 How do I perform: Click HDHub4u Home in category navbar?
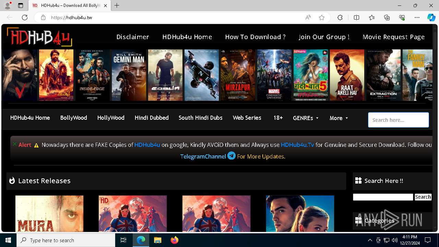coord(30,118)
